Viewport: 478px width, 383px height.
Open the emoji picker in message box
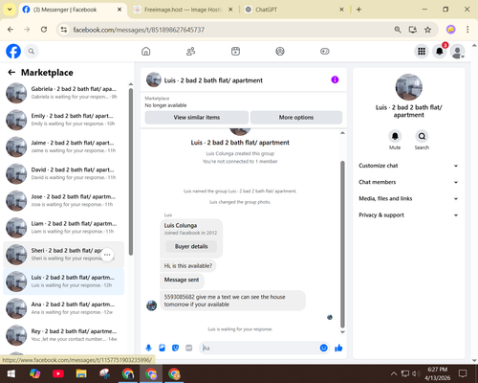click(x=323, y=348)
